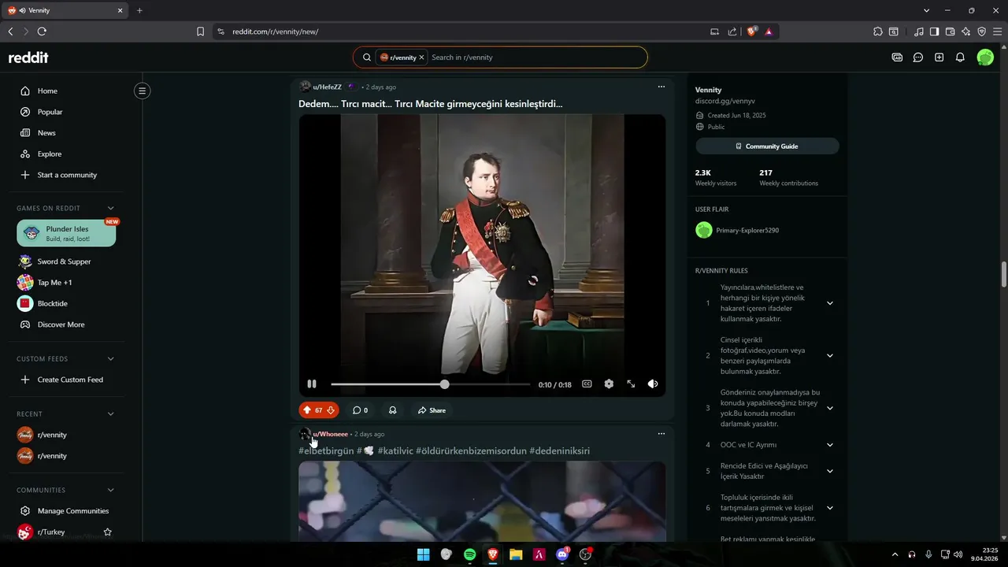Open Reddit ads icon in header

[897, 57]
